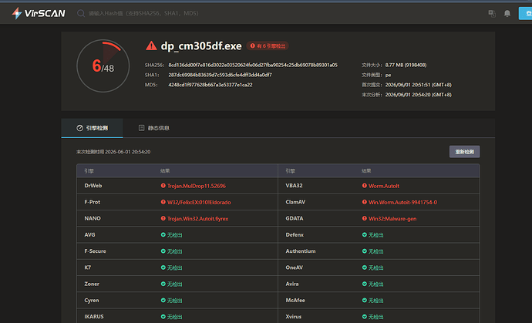Click the McAfee engine name
This screenshot has height=323, width=532.
(295, 301)
